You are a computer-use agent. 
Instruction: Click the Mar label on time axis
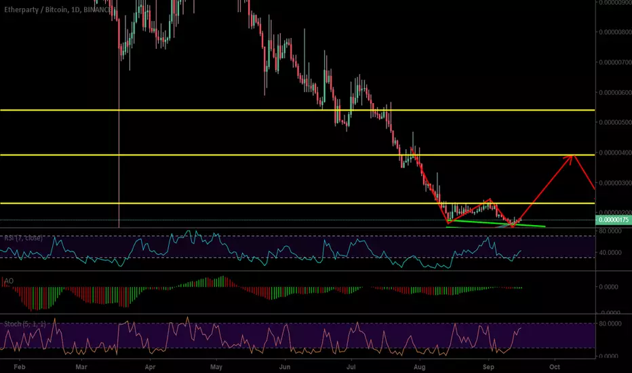pyautogui.click(x=81, y=366)
